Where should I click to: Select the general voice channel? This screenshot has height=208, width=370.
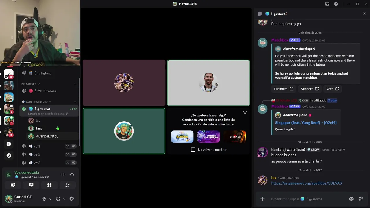pyautogui.click(x=49, y=109)
